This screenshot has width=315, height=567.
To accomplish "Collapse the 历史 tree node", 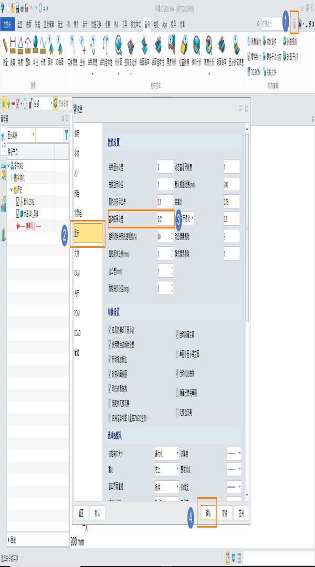I will coord(12,189).
